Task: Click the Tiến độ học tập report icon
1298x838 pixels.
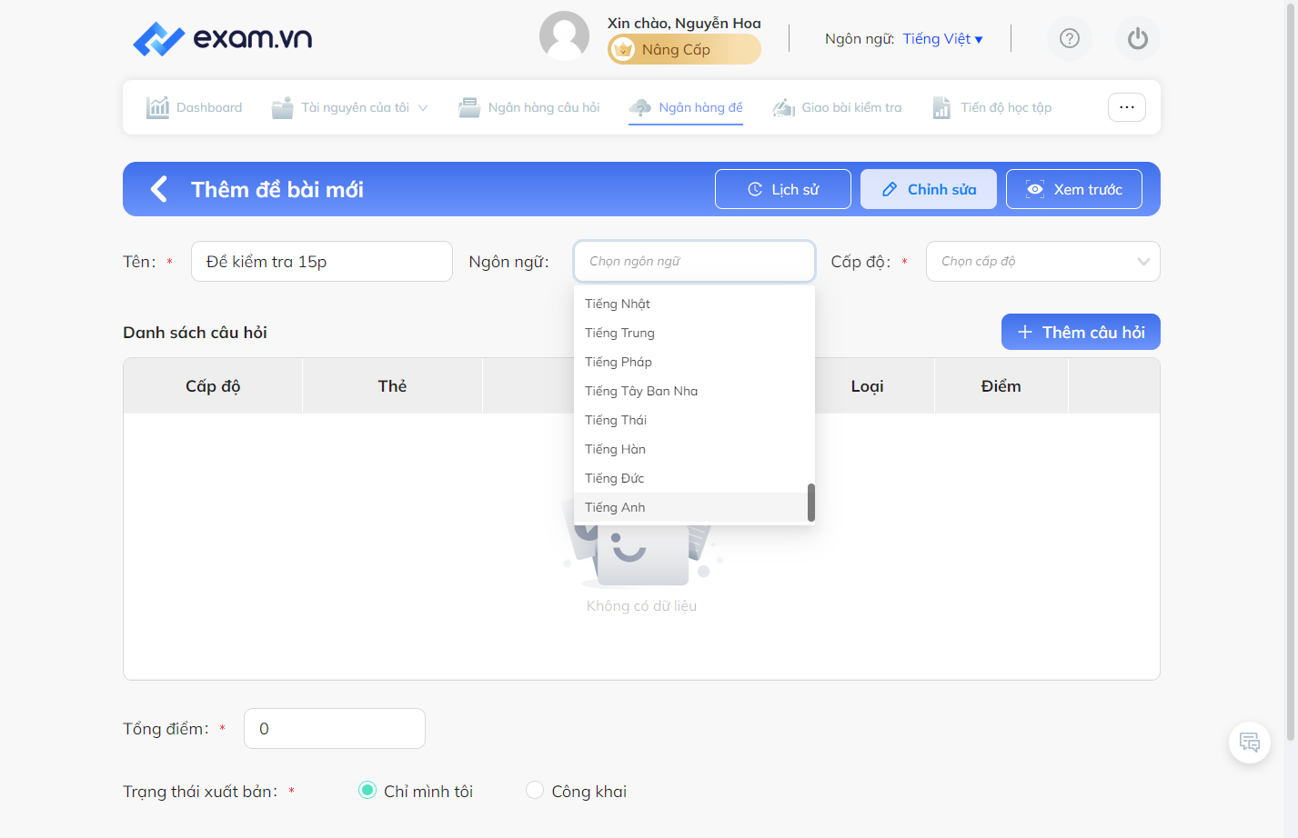Action: pos(941,107)
